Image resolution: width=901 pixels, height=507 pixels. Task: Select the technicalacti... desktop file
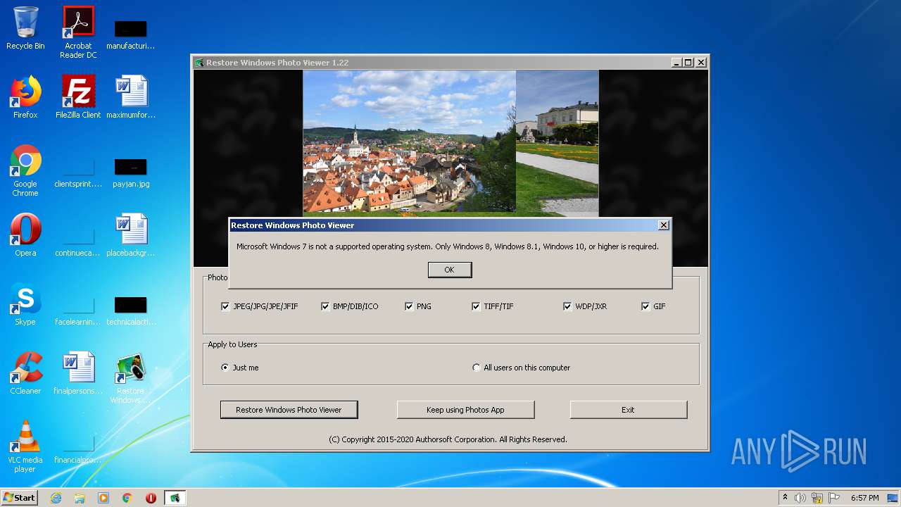[x=131, y=311]
